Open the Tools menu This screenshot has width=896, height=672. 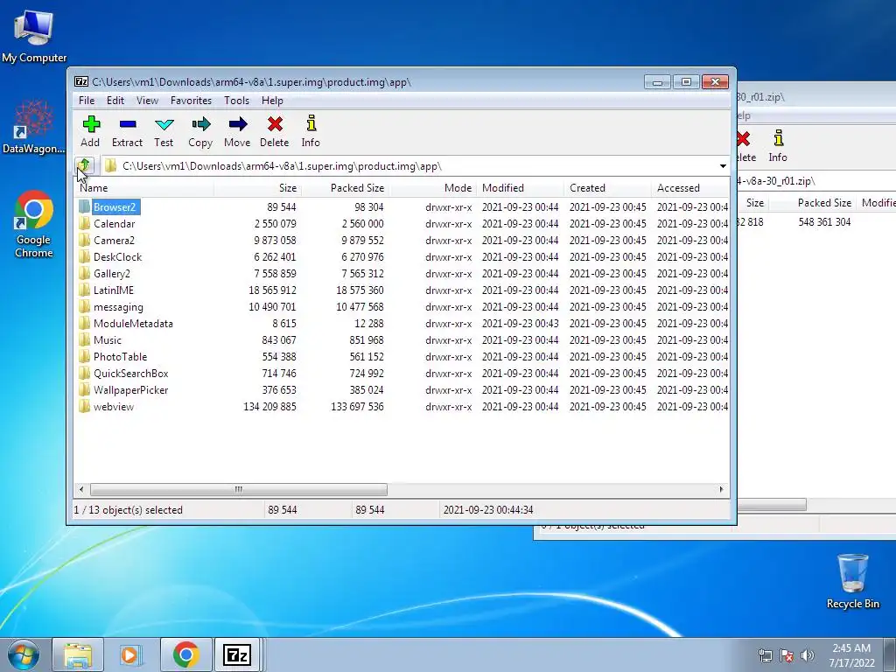236,101
